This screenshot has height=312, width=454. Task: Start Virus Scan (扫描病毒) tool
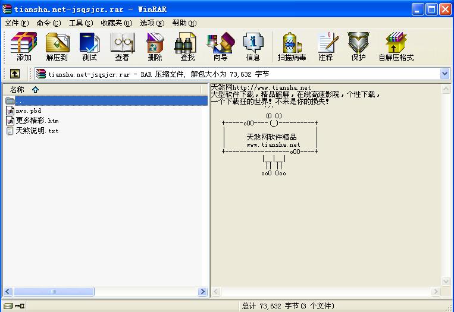292,42
